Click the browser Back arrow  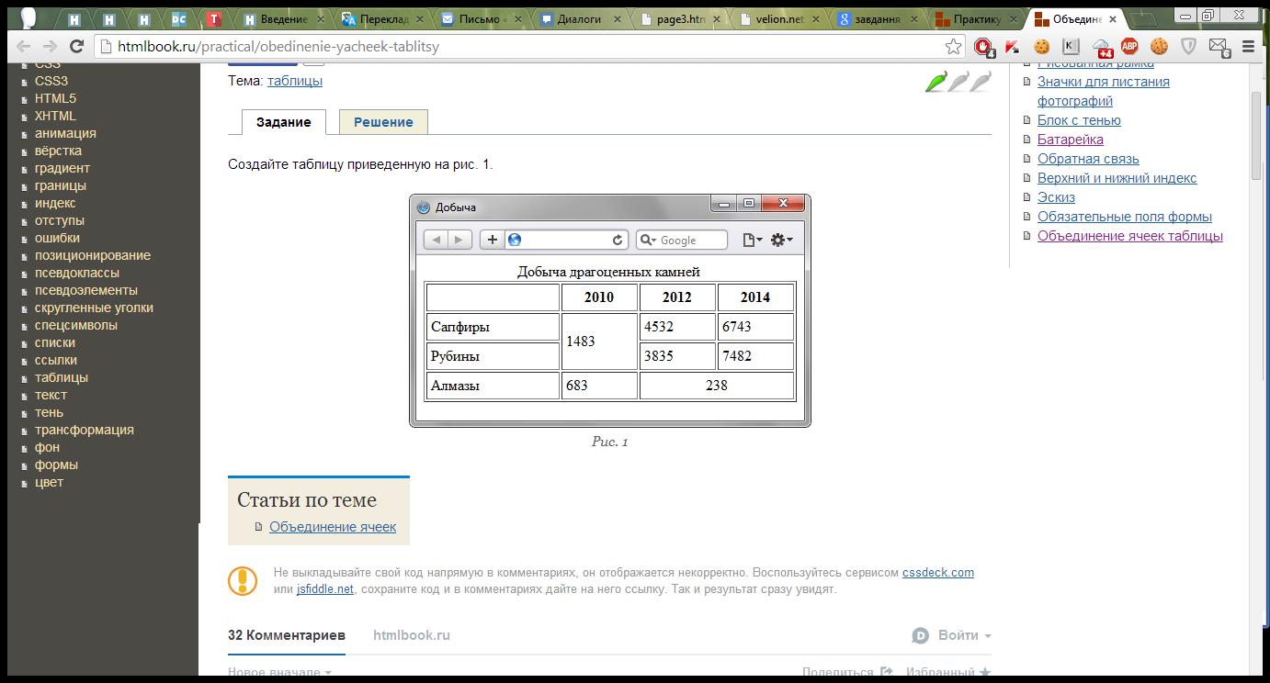click(25, 47)
